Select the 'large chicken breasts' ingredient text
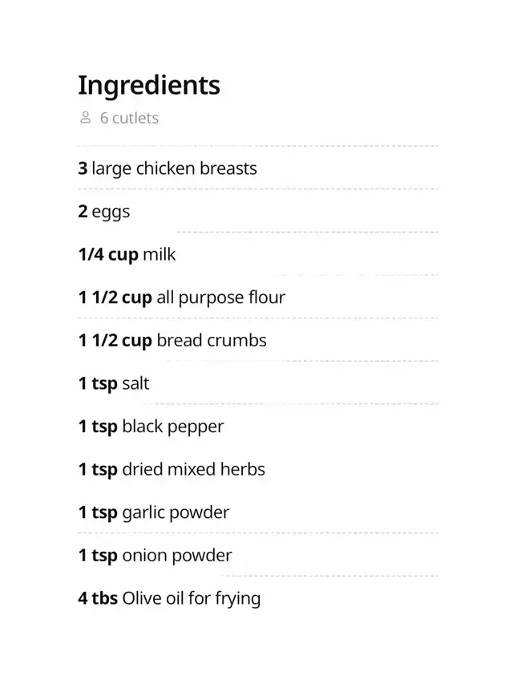 click(174, 168)
